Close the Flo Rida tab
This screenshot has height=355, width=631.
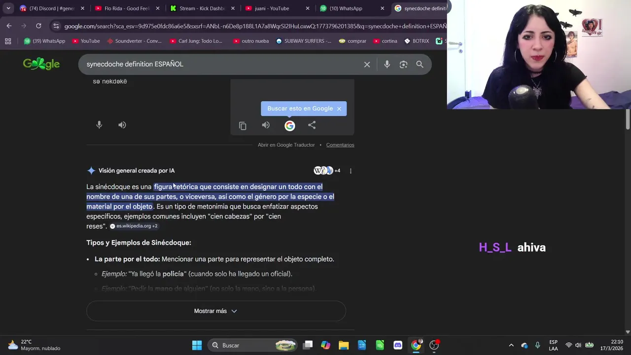tap(157, 8)
